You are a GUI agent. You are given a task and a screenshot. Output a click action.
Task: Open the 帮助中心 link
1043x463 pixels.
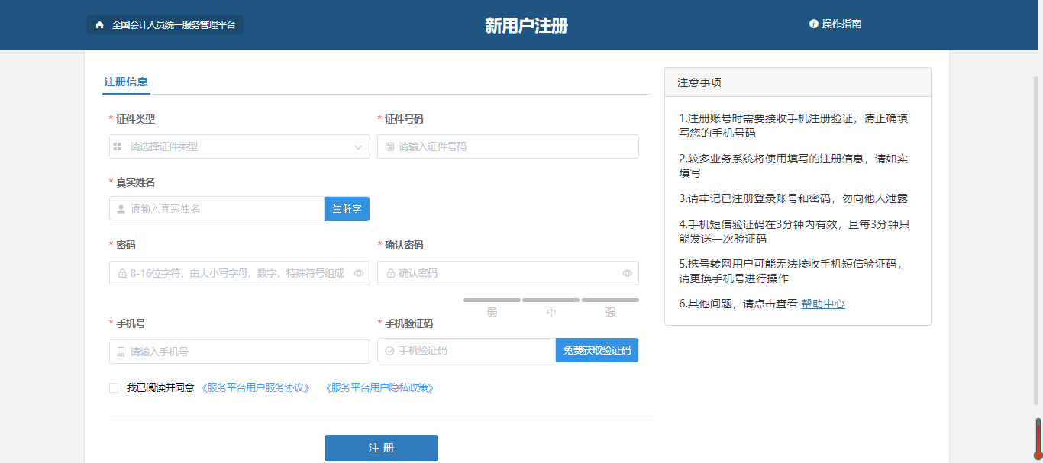[822, 303]
